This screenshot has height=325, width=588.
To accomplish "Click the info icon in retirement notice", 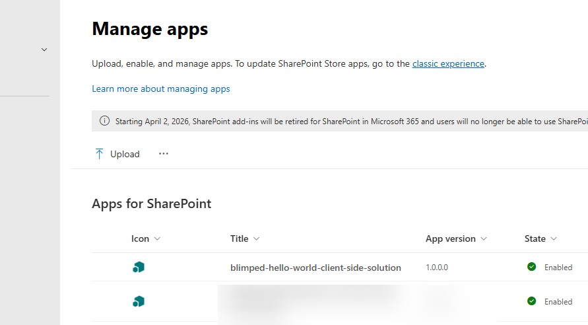I will pyautogui.click(x=104, y=121).
